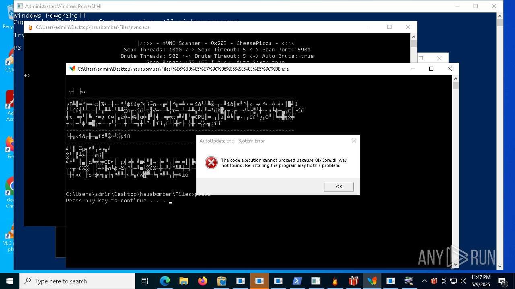Minimize the front console window
The height and width of the screenshot is (289, 515).
click(413, 69)
